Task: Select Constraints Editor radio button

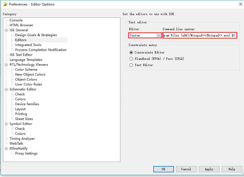Action: [131, 52]
